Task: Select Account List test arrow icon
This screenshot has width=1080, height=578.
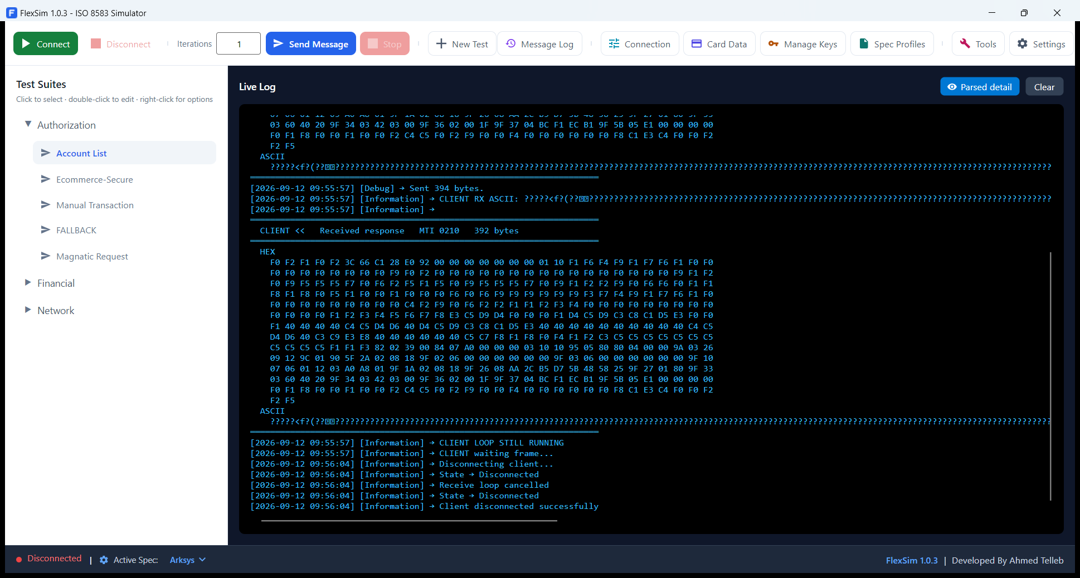Action: (46, 153)
